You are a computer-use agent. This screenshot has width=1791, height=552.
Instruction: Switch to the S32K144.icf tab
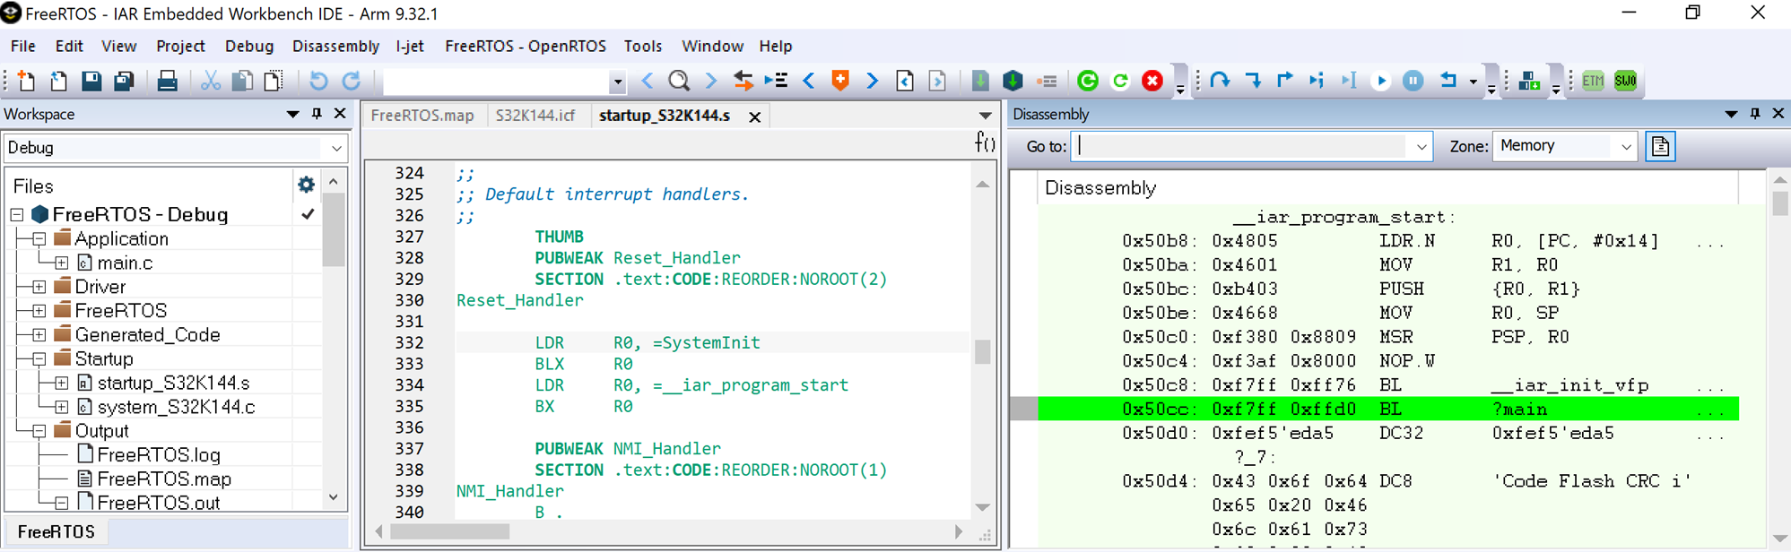535,116
